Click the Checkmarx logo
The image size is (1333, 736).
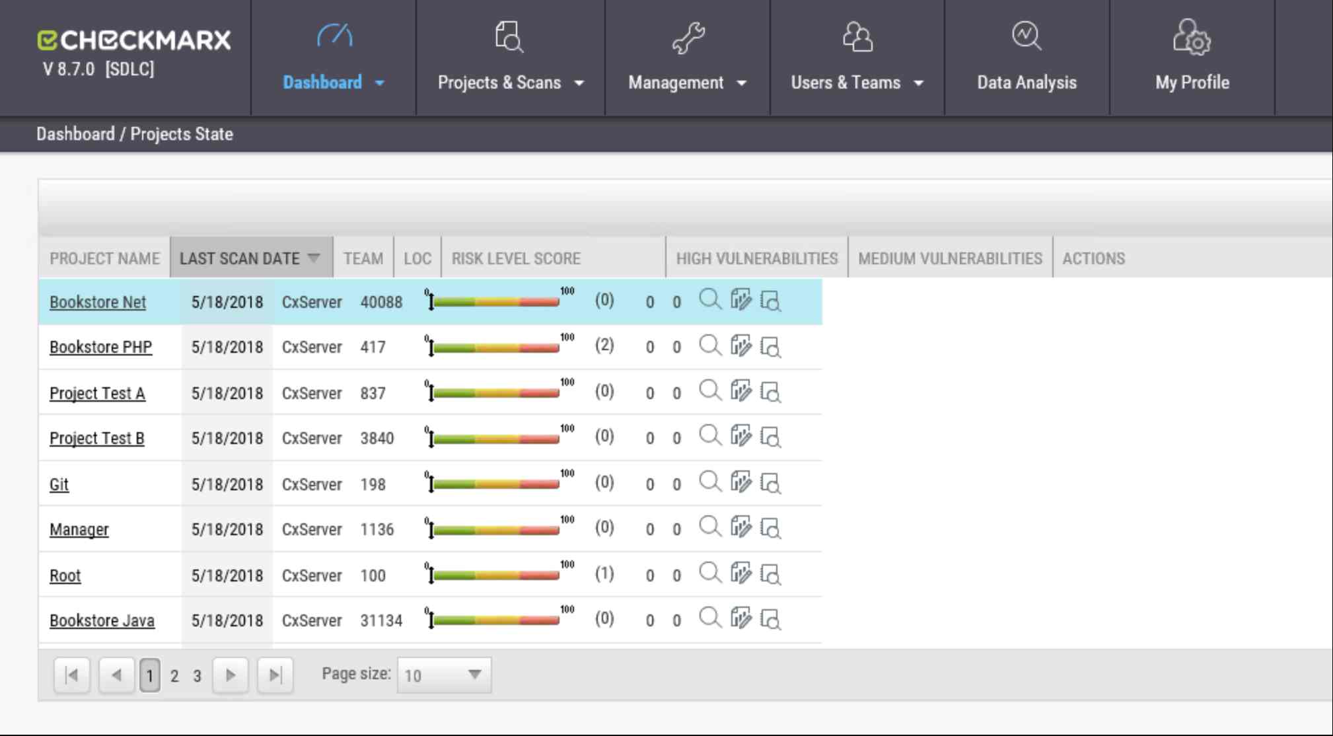[x=134, y=41]
